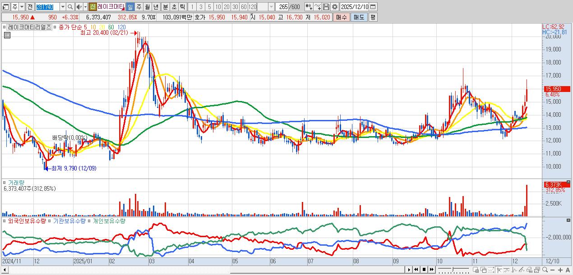
Task: Click the 개인보유수량 legend label
Action: tap(109, 221)
